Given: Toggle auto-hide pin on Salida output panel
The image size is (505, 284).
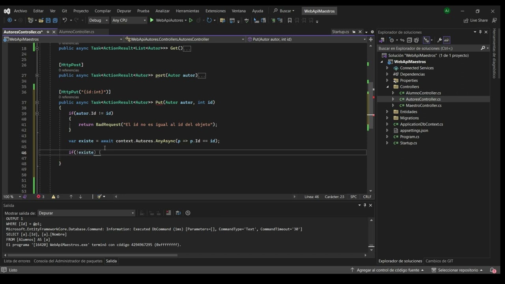Looking at the screenshot, I should (365, 205).
